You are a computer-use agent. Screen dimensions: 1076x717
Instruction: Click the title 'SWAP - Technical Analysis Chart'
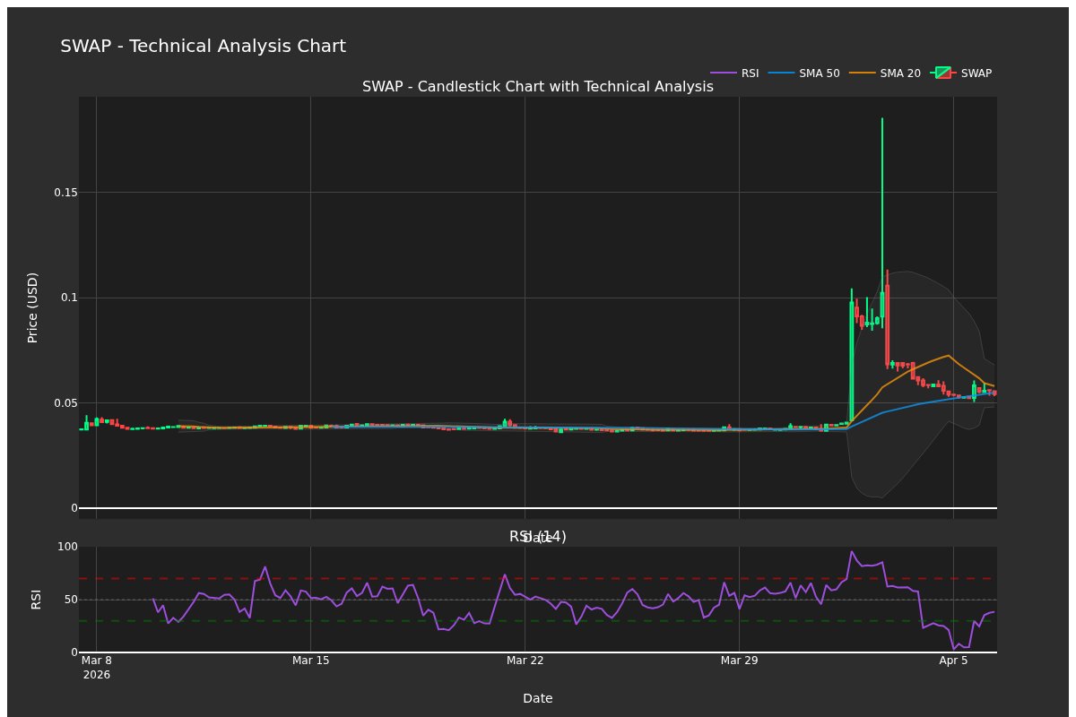click(x=203, y=47)
